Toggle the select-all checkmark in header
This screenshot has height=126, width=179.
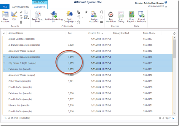coord(4,33)
